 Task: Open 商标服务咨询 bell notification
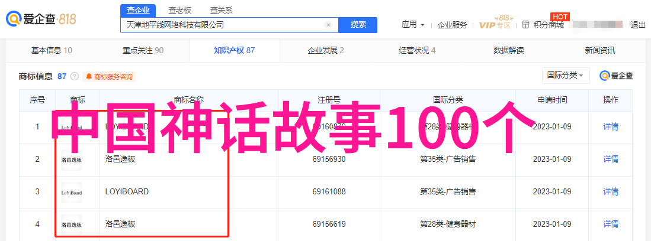tap(109, 77)
